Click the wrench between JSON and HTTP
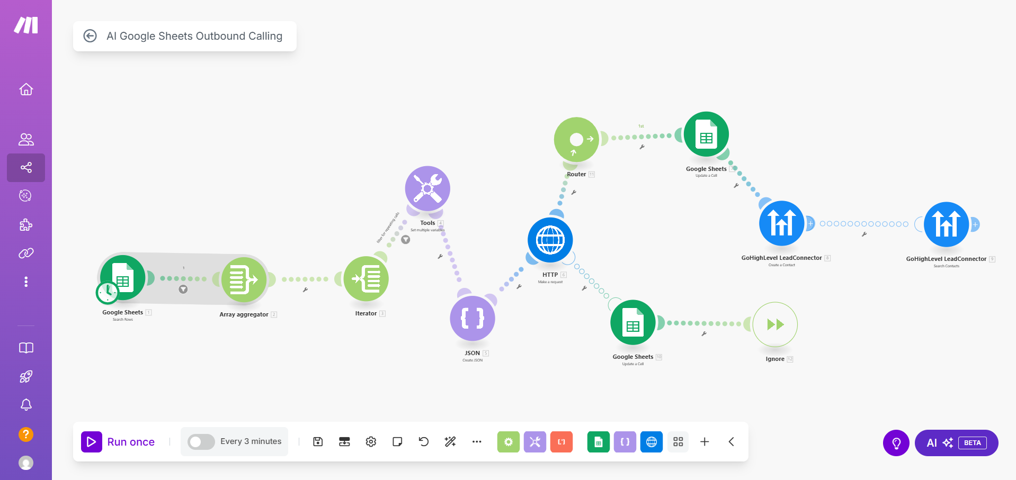Image resolution: width=1016 pixels, height=480 pixels. point(519,286)
